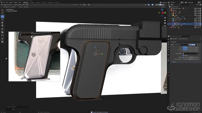
Task: Toggle render camera icon for Cutters collection
Action: 200,27
